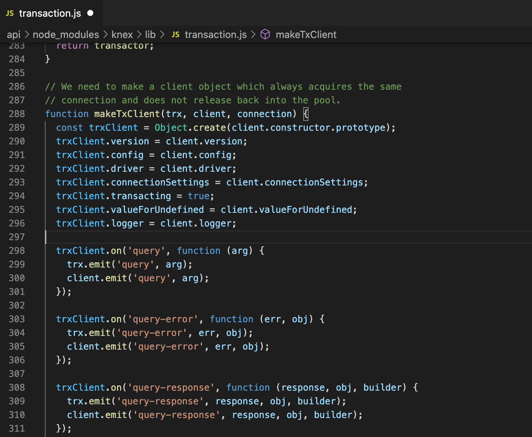Click the 'query-error' string on line 303
532x437 pixels.
click(163, 319)
